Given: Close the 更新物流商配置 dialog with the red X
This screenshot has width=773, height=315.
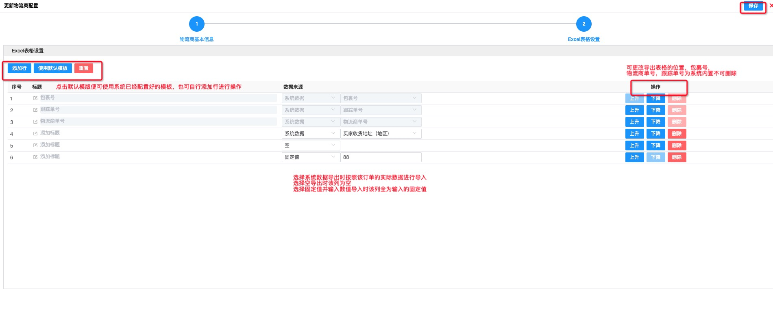Looking at the screenshot, I should pos(771,6).
